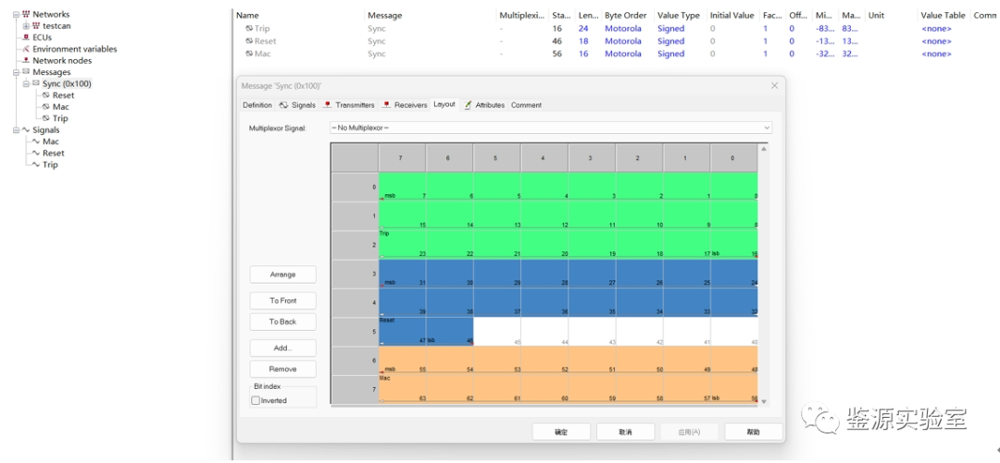Collapse the Signals tree branch

(16, 130)
